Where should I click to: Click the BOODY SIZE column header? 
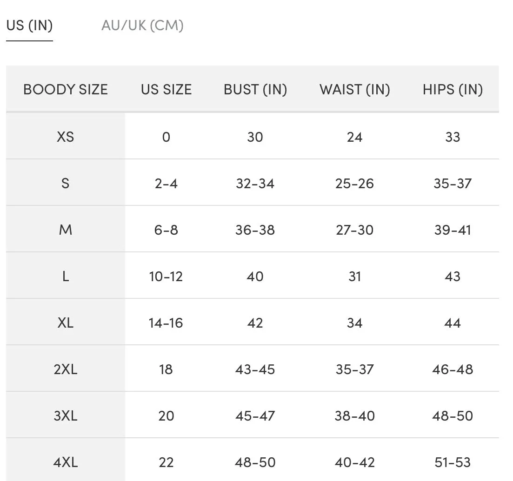click(66, 89)
